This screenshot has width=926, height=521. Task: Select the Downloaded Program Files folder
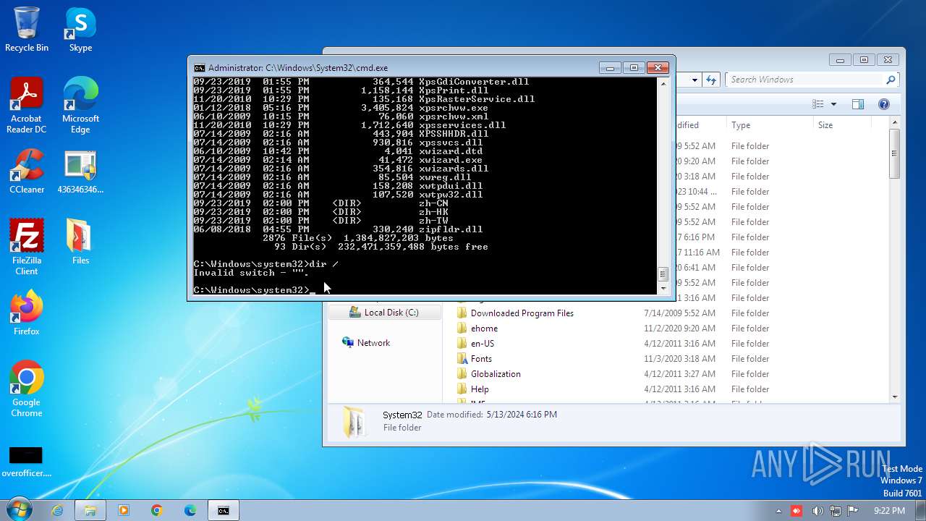click(515, 313)
